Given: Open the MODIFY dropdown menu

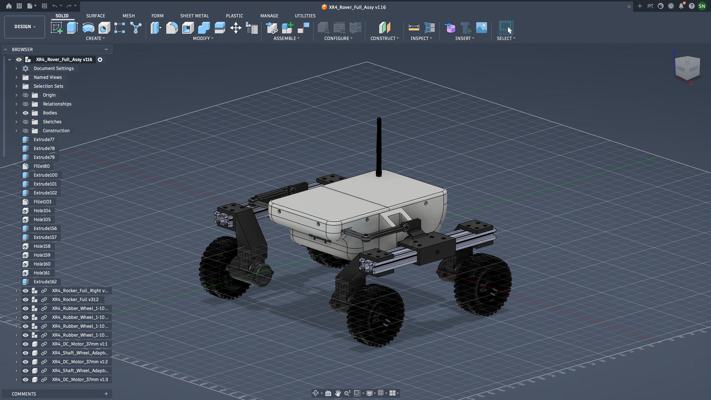Looking at the screenshot, I should [x=203, y=39].
